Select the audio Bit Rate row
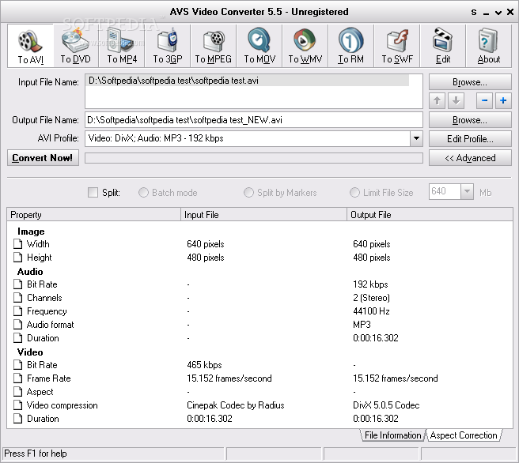 pyautogui.click(x=259, y=284)
